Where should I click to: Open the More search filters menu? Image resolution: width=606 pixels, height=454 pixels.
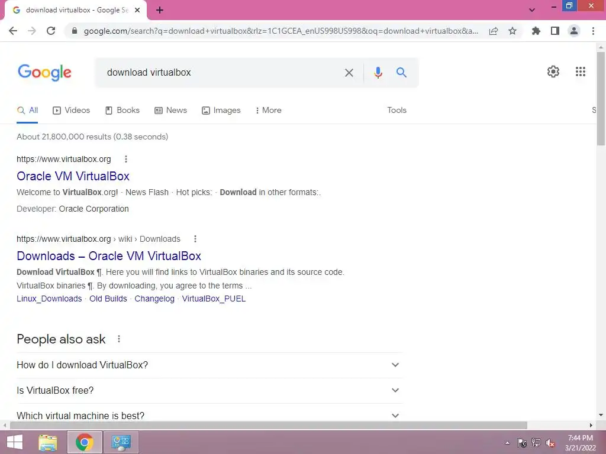(x=268, y=111)
